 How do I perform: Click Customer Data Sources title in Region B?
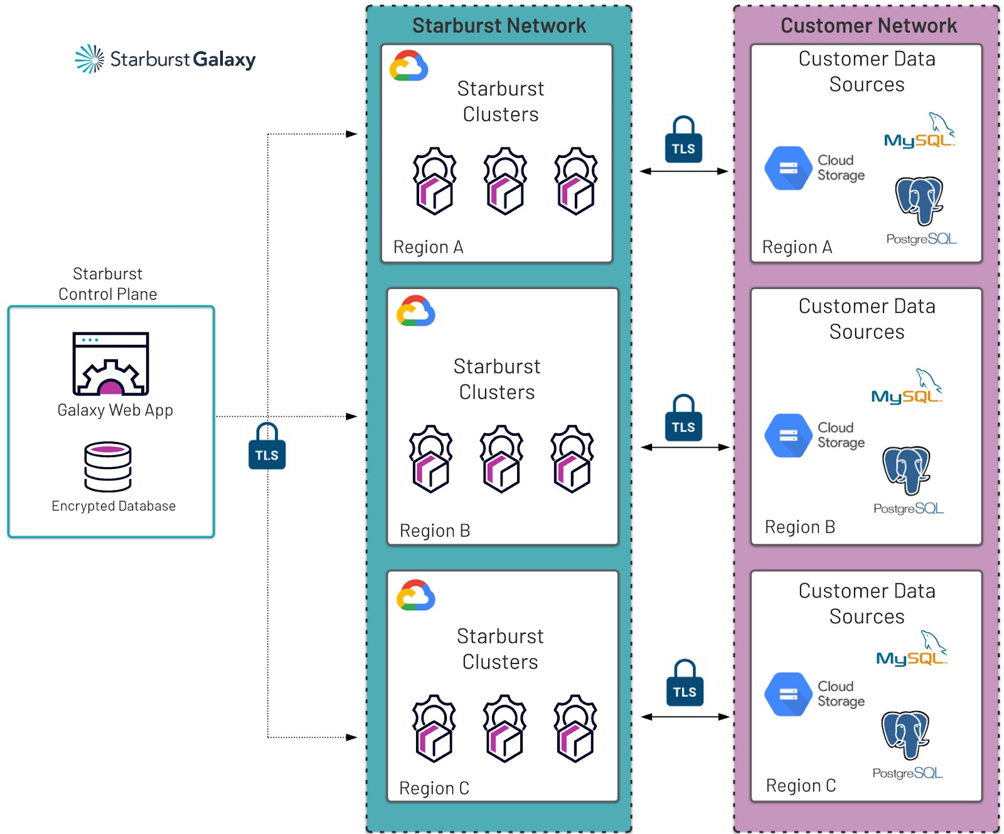coord(867,319)
